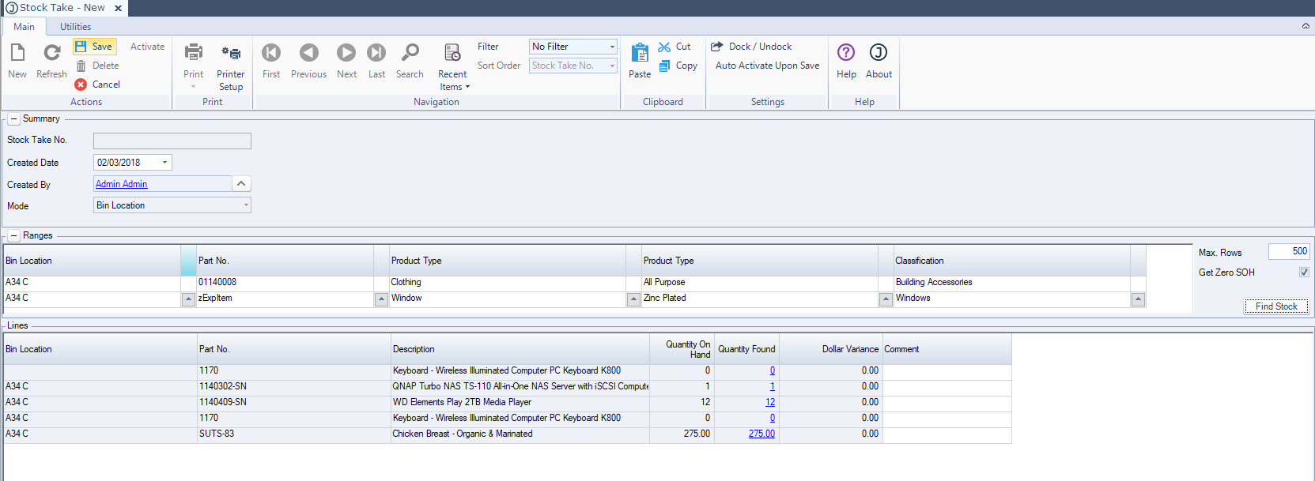Toggle the Get Zero SOH checkbox
The image size is (1315, 481).
coord(1304,272)
